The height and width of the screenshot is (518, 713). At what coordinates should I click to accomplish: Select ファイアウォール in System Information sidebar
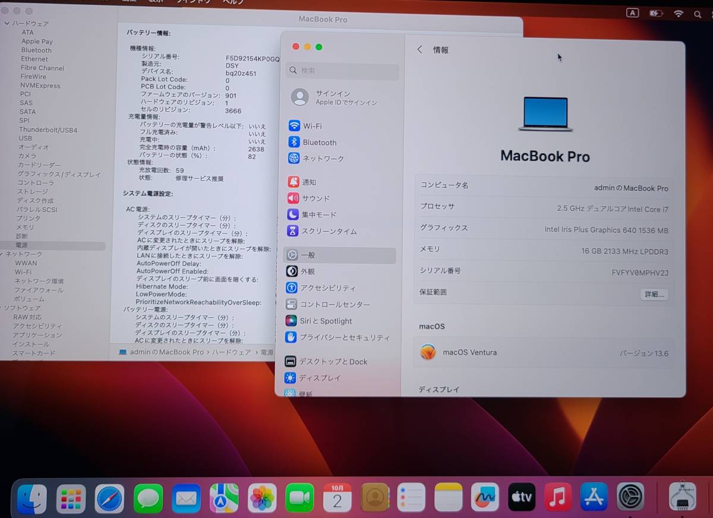click(39, 290)
